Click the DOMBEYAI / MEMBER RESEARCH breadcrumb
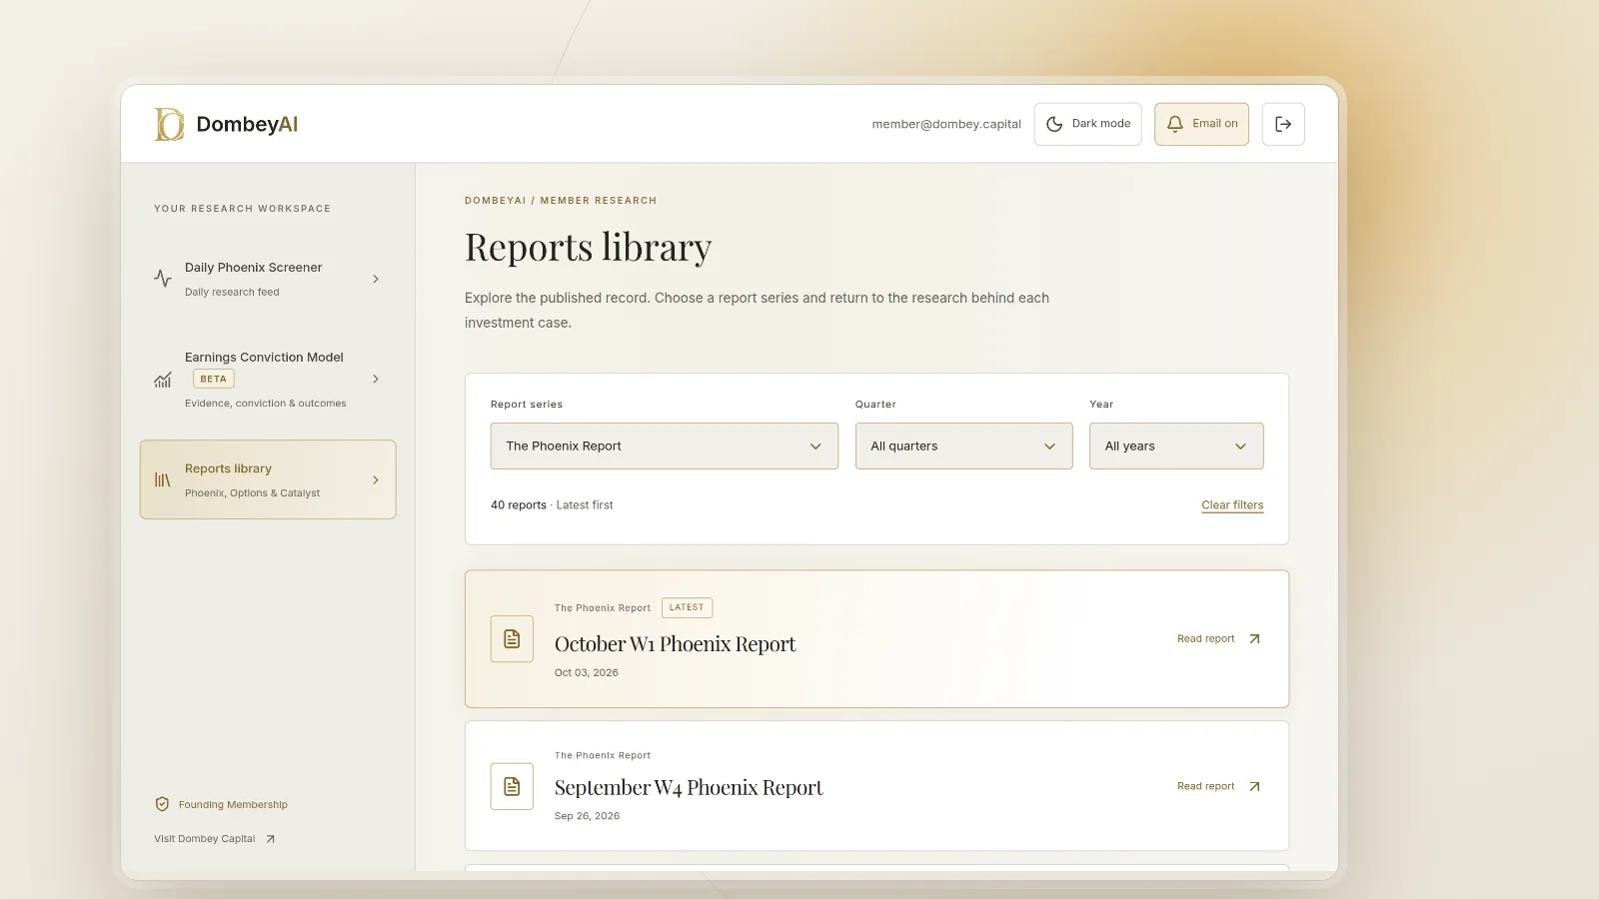 point(561,201)
